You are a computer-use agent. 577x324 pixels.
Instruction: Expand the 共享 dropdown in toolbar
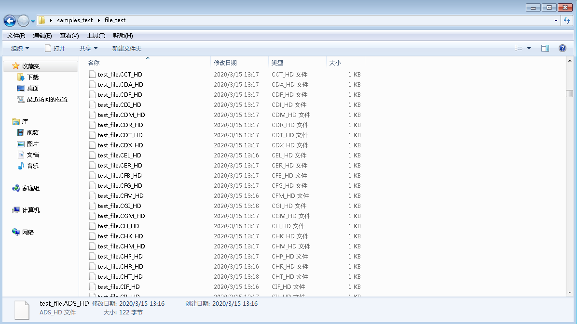(x=88, y=49)
